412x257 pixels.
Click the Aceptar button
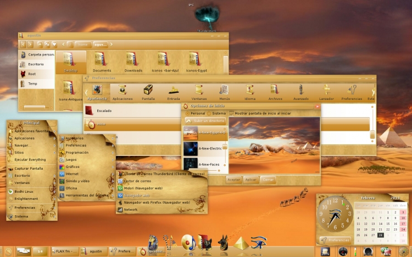click(x=233, y=180)
